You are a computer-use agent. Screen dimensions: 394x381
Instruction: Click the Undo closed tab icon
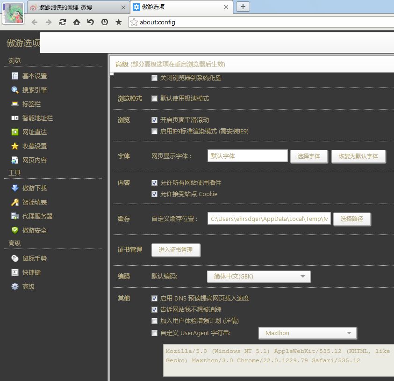91,22
